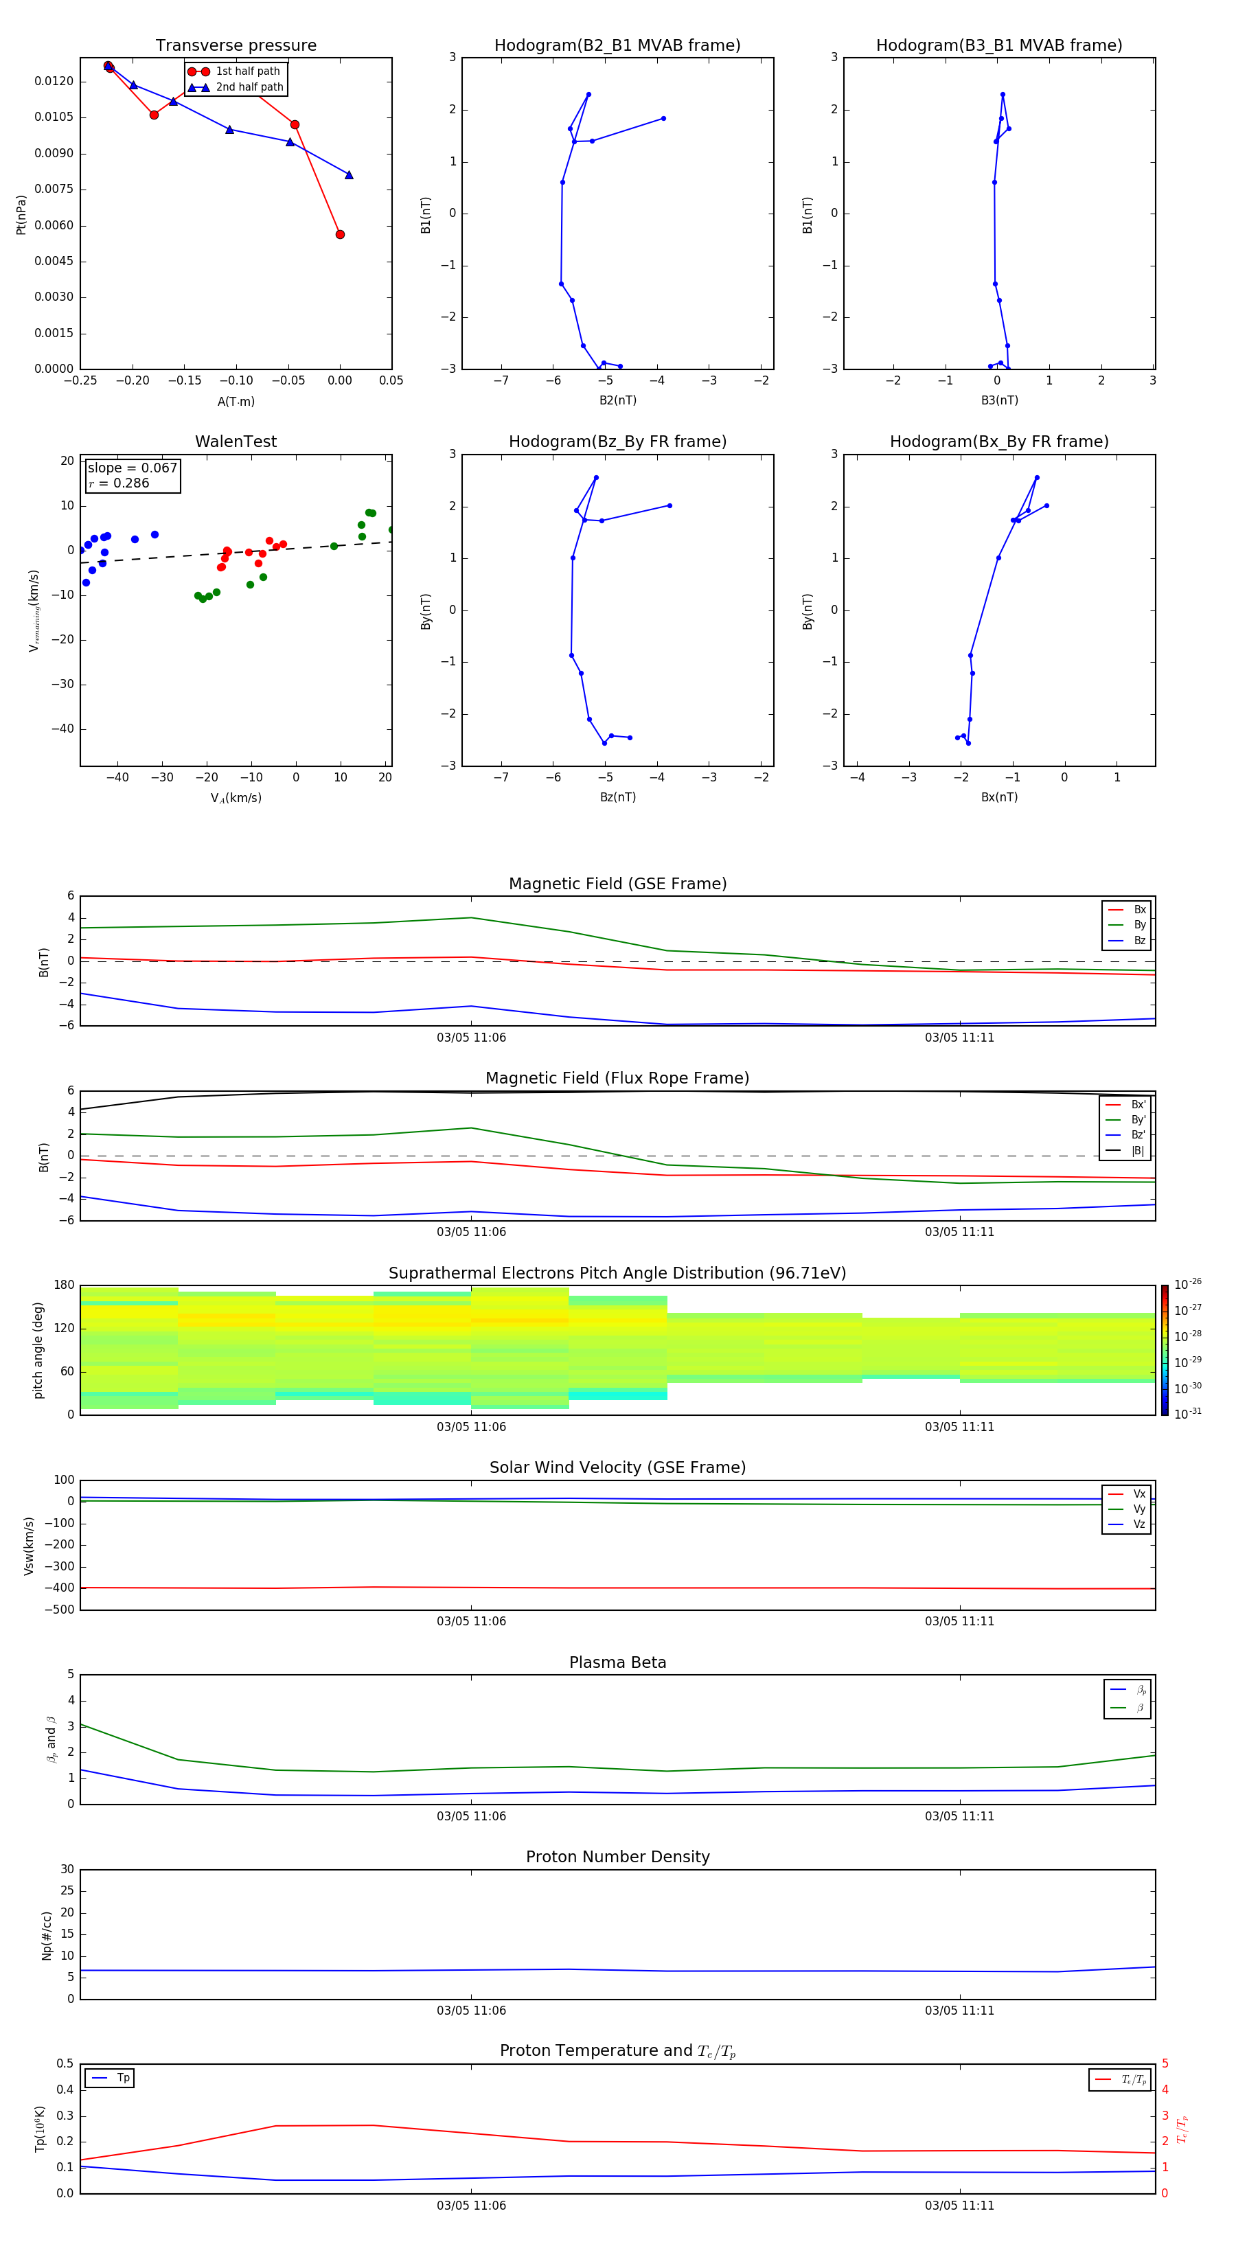
Task: Click the Bx entry in the GSE field legend
Action: coord(1127,910)
